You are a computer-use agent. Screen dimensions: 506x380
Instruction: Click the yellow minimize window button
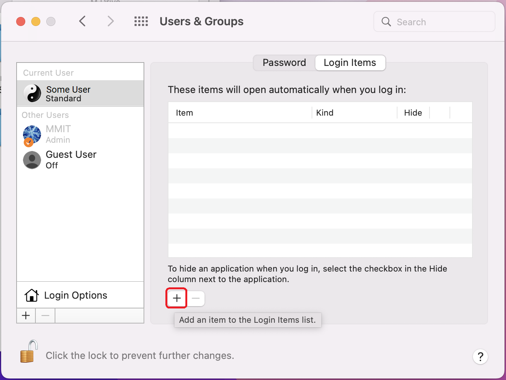tap(36, 22)
